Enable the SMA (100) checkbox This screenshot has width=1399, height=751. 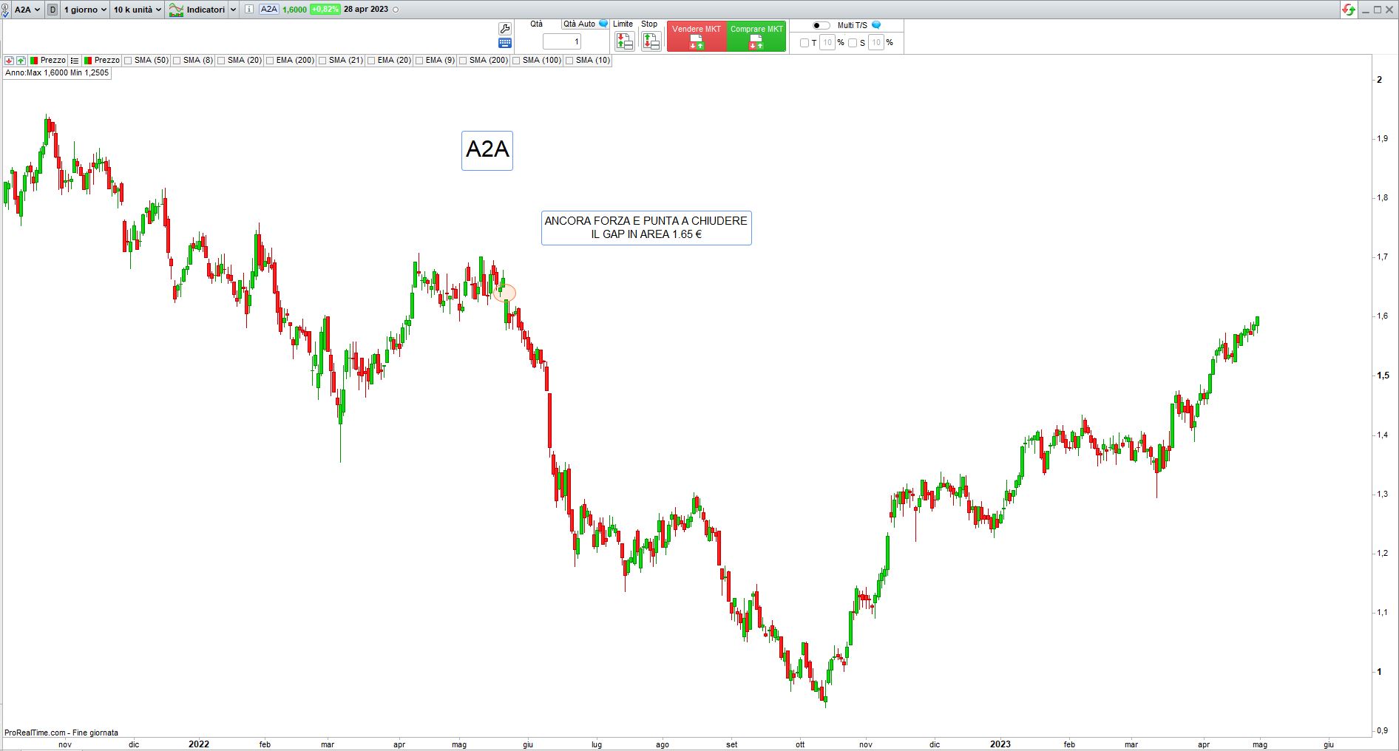pyautogui.click(x=516, y=61)
